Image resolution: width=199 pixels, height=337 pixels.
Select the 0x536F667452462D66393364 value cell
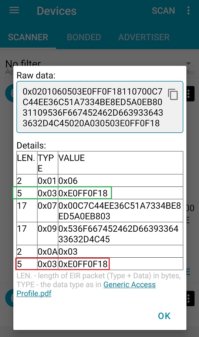[x=120, y=234]
